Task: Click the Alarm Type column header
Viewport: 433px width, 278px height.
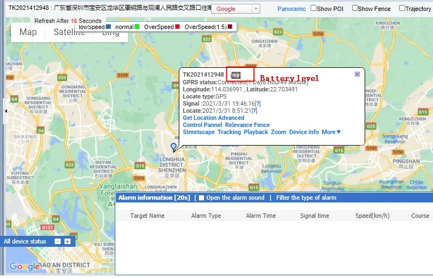Action: coord(206,216)
